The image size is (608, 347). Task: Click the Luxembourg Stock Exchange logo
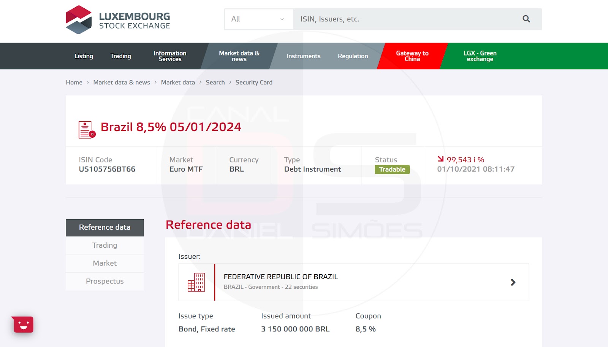pos(118,20)
